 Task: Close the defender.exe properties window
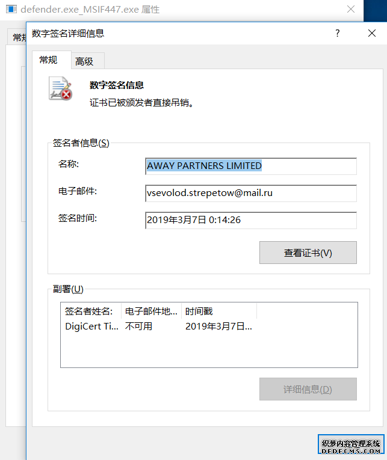351,9
